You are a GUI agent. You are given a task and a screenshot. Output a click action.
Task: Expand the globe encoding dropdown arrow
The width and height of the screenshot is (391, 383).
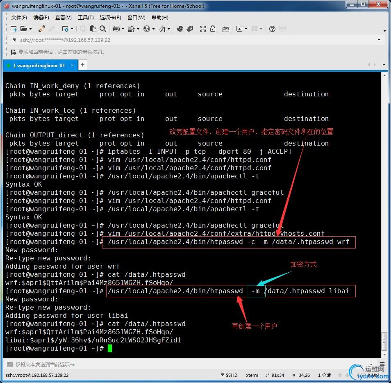(153, 29)
